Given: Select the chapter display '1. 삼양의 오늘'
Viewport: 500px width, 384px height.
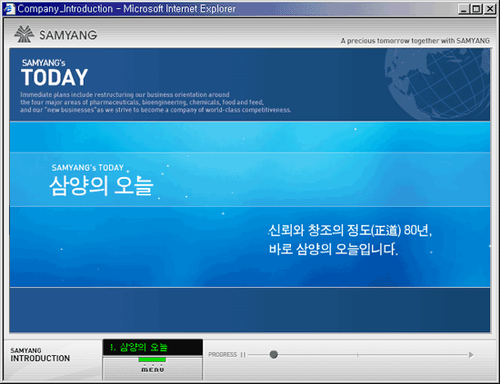Looking at the screenshot, I should (x=153, y=347).
